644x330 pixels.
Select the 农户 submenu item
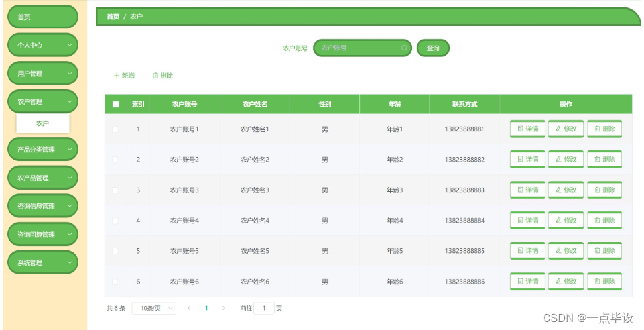pyautogui.click(x=42, y=123)
